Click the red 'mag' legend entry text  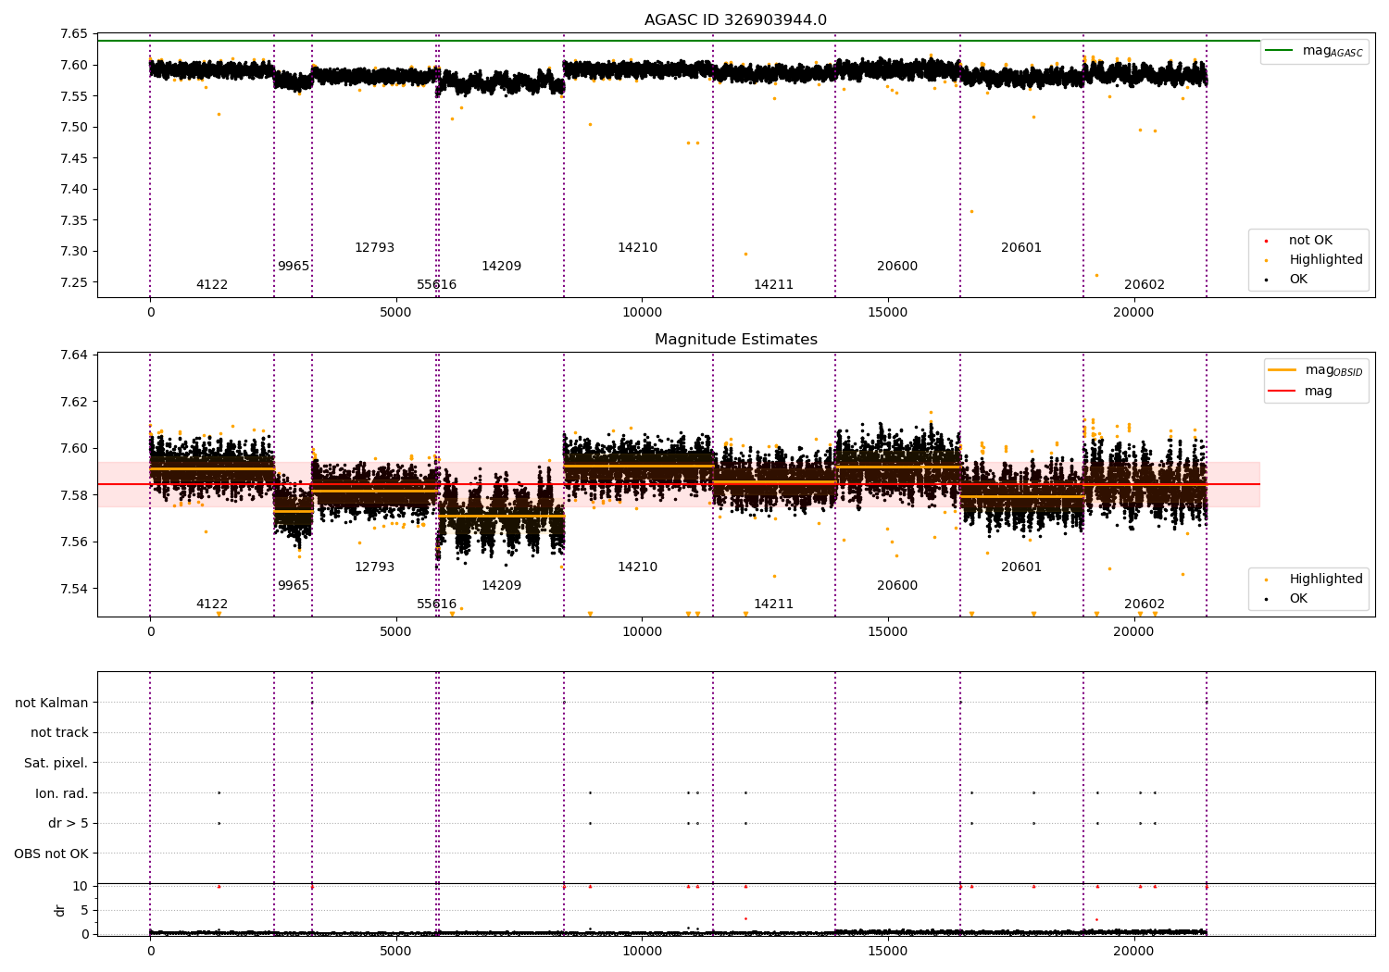tap(1318, 392)
